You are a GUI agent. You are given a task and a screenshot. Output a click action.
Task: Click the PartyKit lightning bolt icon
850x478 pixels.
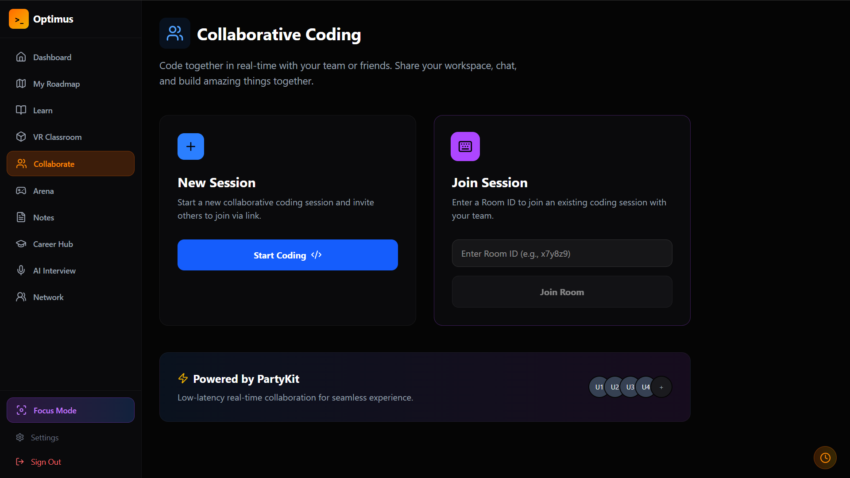pos(183,378)
